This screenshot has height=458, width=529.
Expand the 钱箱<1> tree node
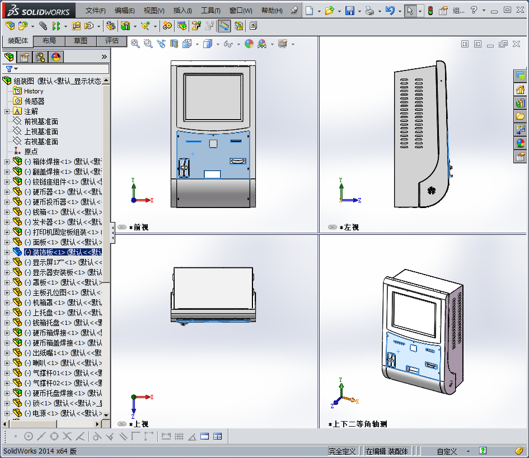[7, 212]
